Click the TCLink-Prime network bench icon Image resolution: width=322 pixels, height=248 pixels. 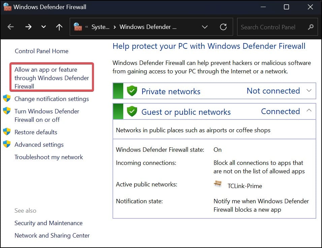coord(218,183)
